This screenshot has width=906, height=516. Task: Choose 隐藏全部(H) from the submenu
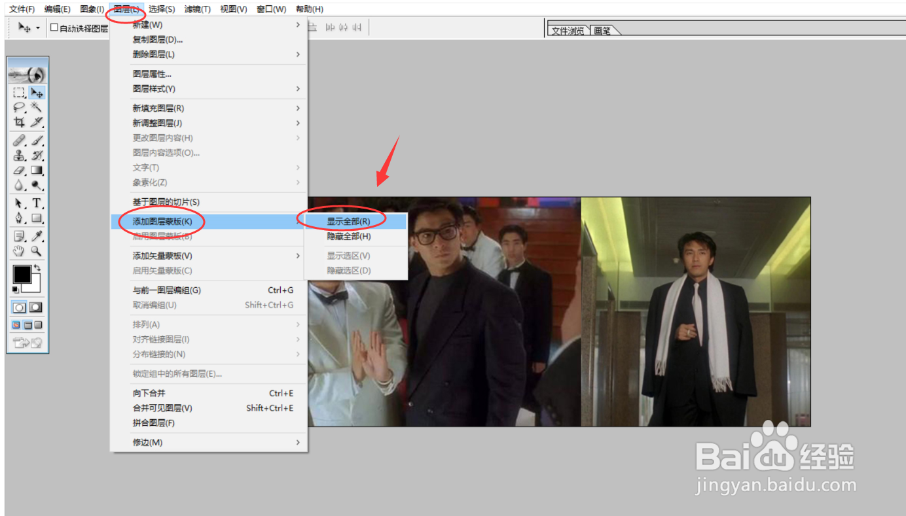click(x=355, y=236)
